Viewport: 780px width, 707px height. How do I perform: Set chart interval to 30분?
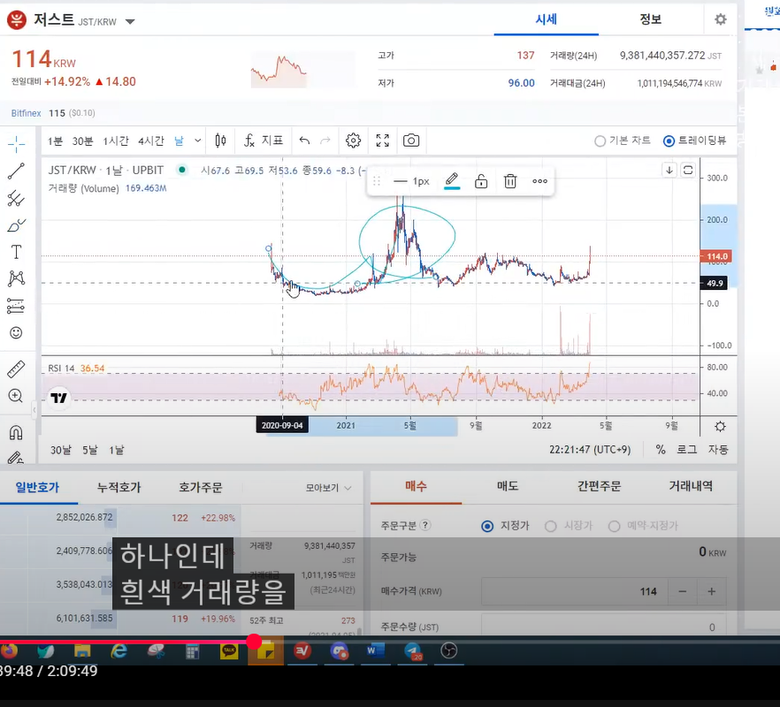coord(82,141)
